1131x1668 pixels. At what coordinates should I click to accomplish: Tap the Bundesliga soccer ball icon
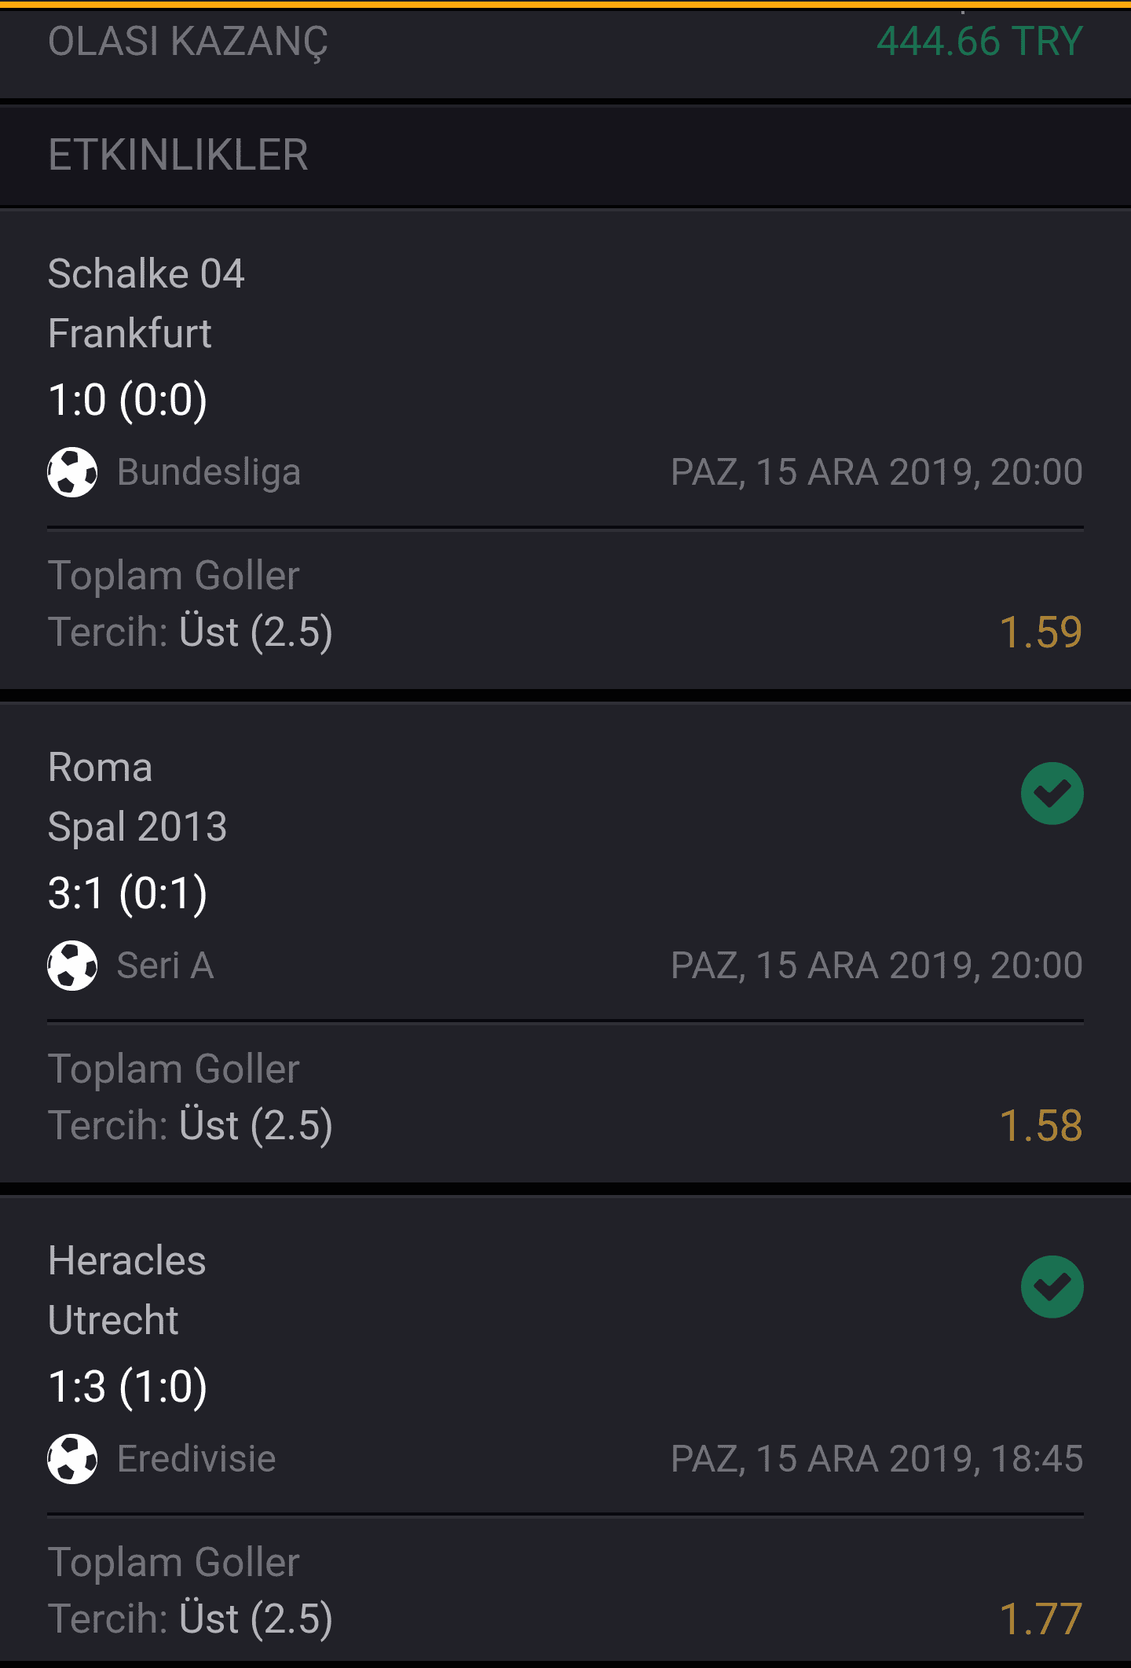(x=72, y=472)
